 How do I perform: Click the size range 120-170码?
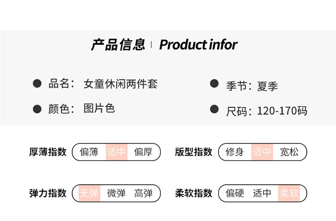[x=282, y=111]
